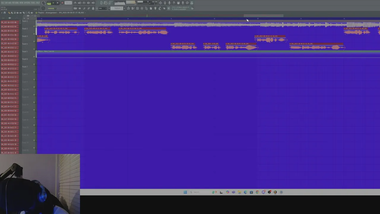The height and width of the screenshot is (214, 380).
Task: Select the Playlist zoom magnifier tool
Action: point(29,13)
